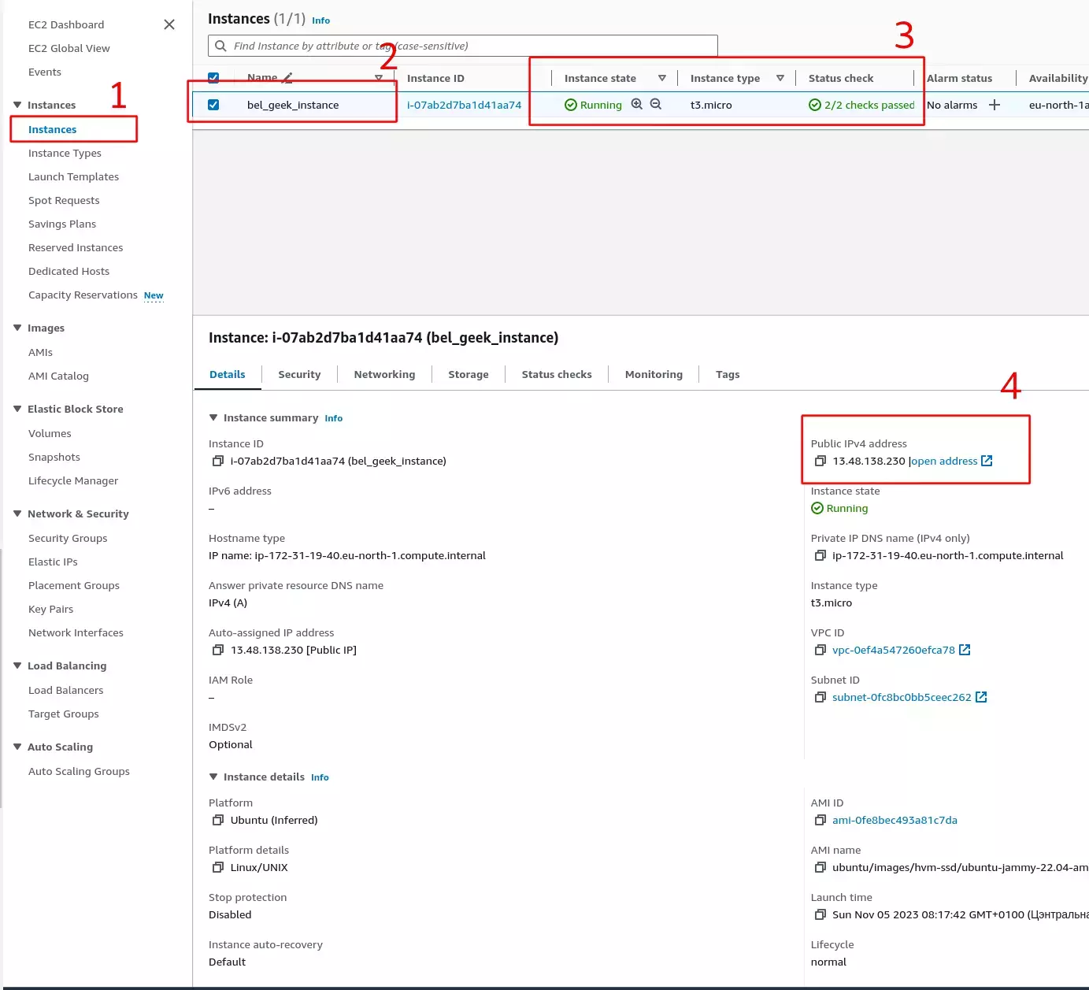Open the Status checks tab
1089x990 pixels.
(557, 374)
